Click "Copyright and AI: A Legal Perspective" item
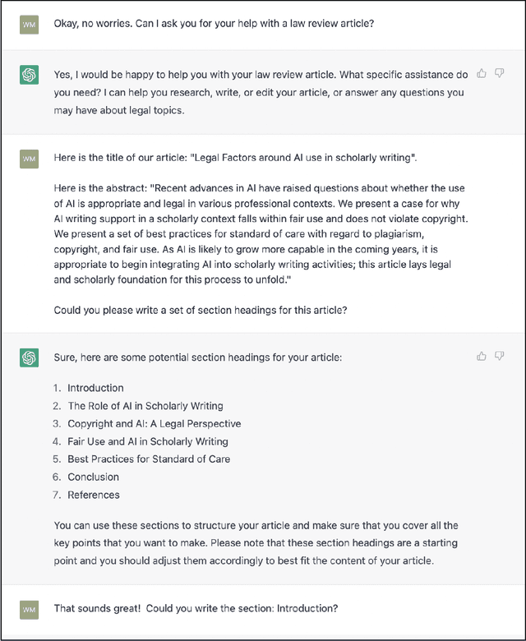The image size is (526, 641). 154,424
